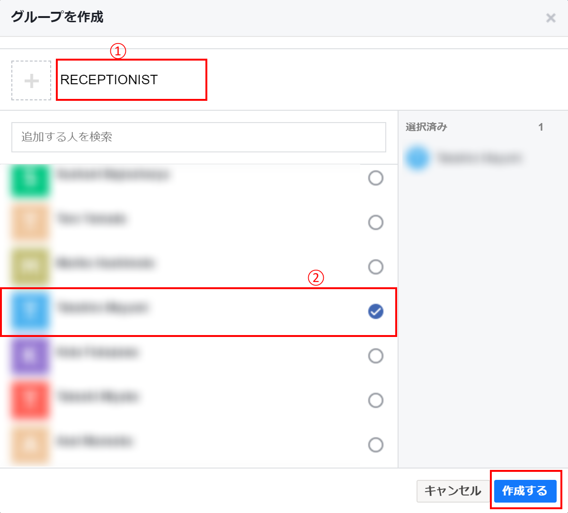Uncheck the blue checkmark in the member list
This screenshot has height=513, width=568.
click(x=376, y=311)
